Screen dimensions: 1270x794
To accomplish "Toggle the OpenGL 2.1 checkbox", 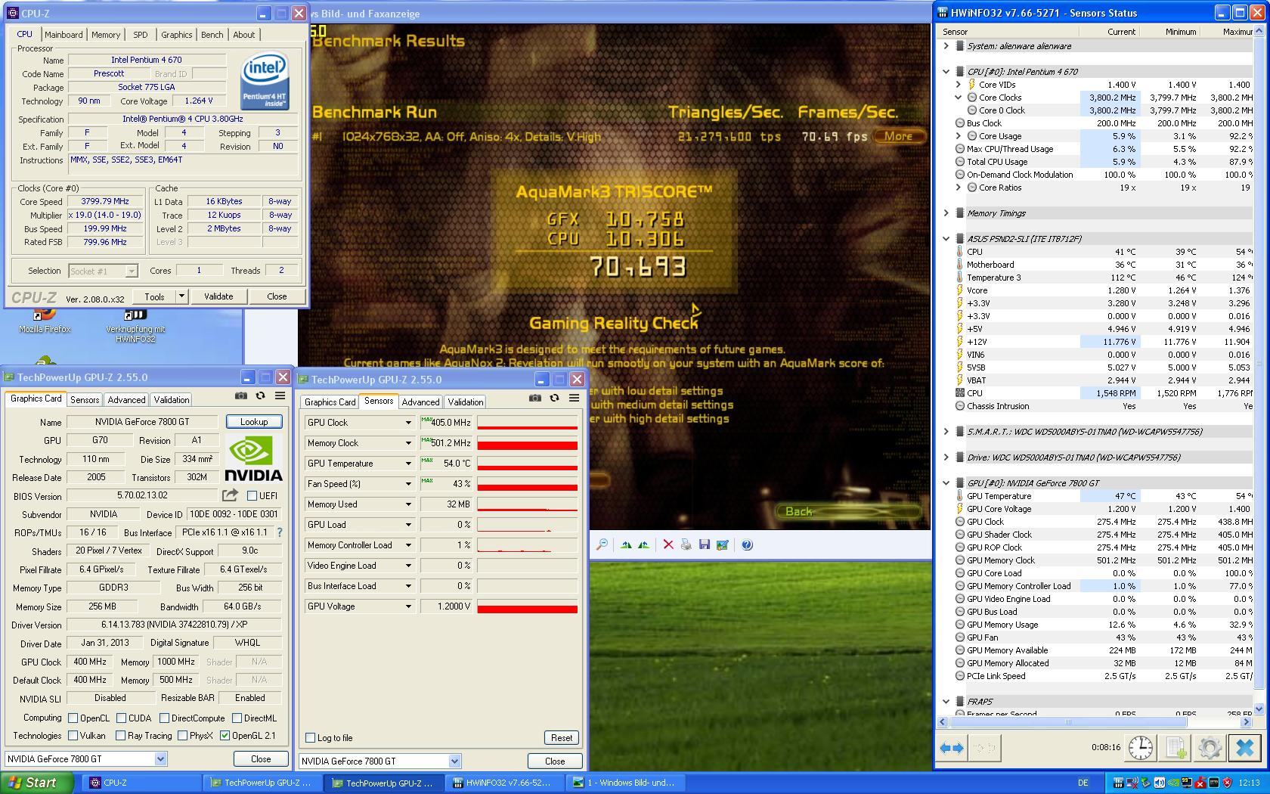I will (x=225, y=735).
